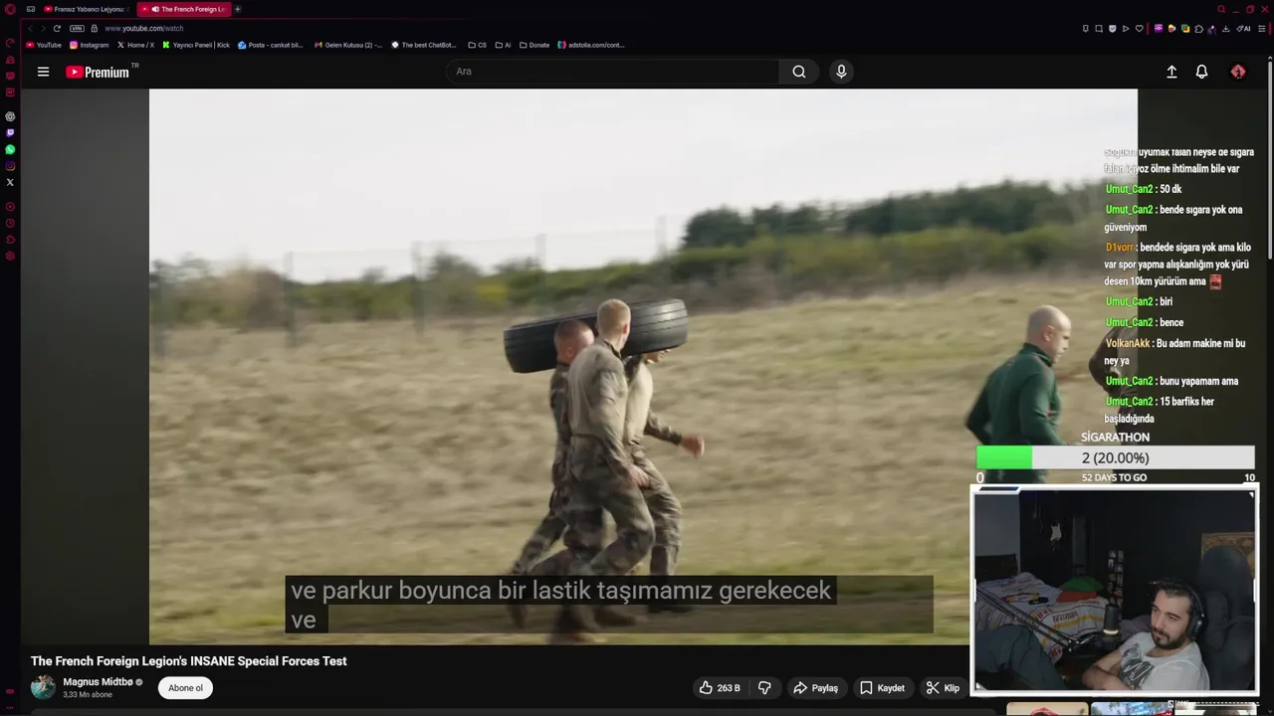Click the Ara search input field

pyautogui.click(x=612, y=72)
